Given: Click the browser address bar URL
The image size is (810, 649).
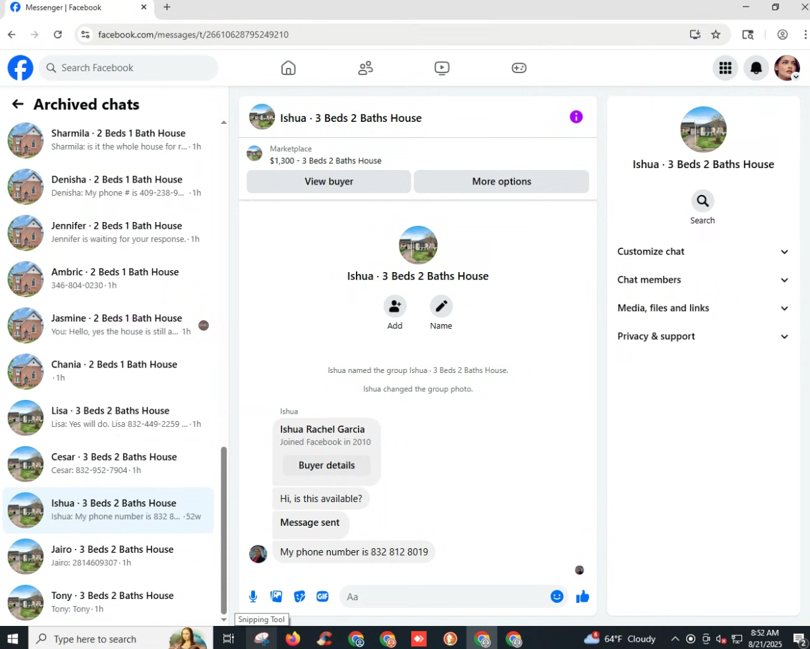Looking at the screenshot, I should [x=193, y=34].
